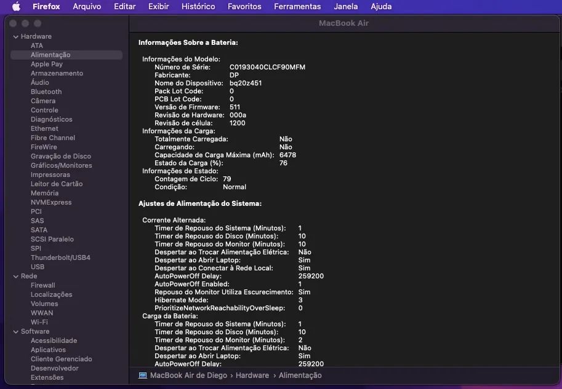Select Cliente Gerenciado under Software
562x389 pixels.
tap(62, 359)
